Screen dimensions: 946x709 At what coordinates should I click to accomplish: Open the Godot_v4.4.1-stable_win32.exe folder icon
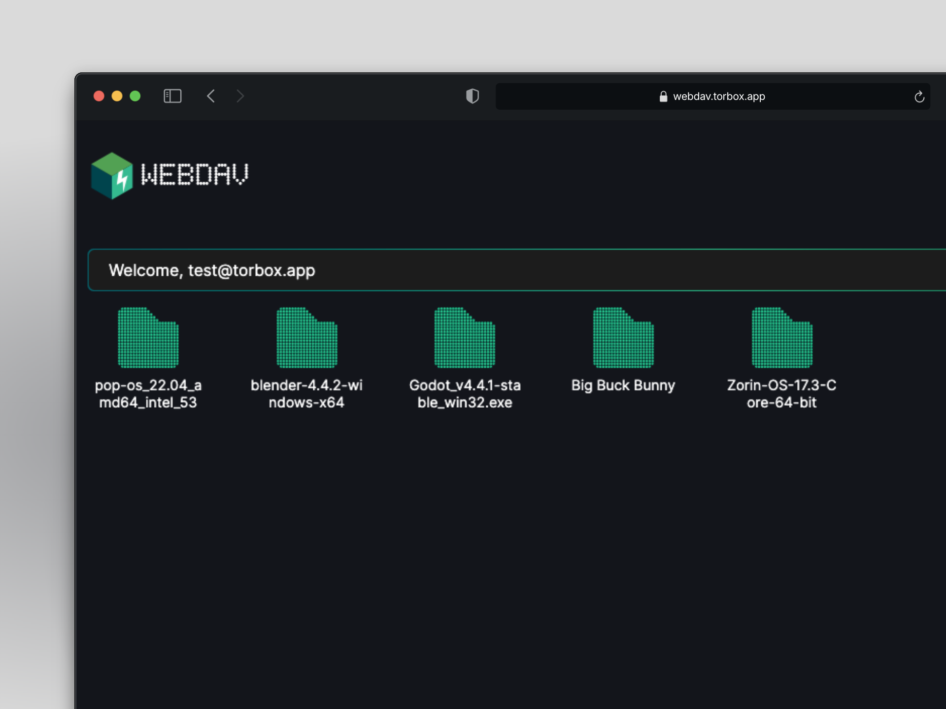(465, 337)
